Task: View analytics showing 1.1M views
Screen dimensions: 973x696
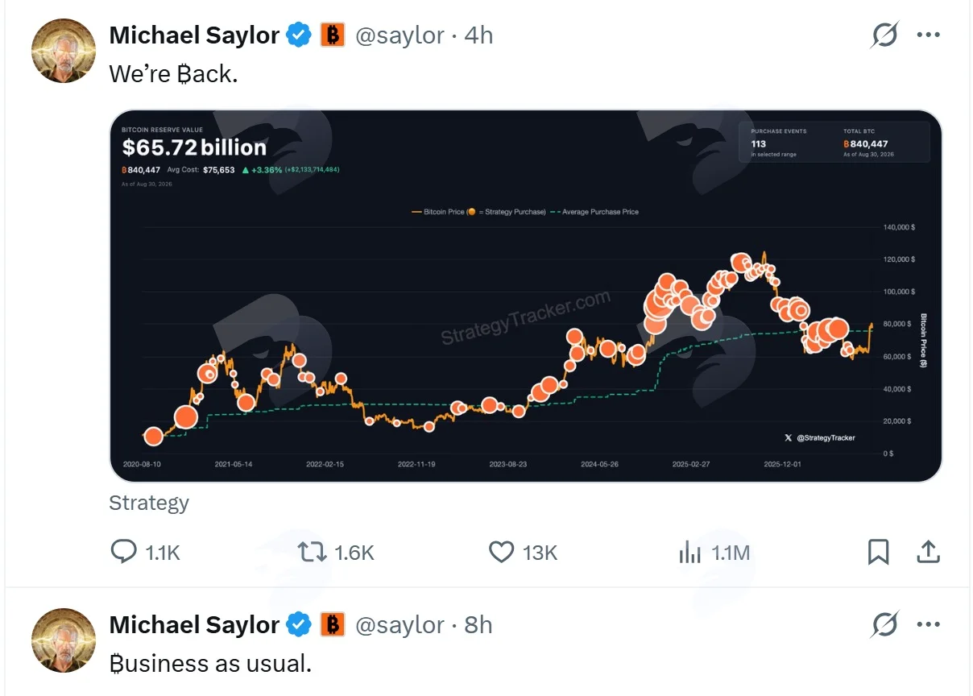Action: pos(714,552)
